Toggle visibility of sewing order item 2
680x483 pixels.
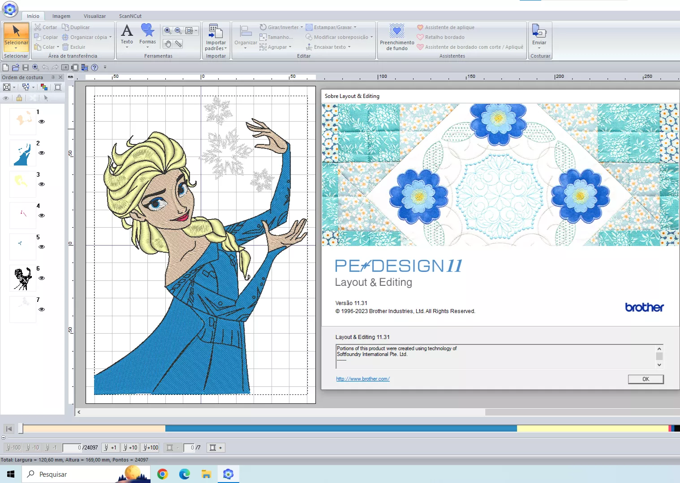[42, 153]
